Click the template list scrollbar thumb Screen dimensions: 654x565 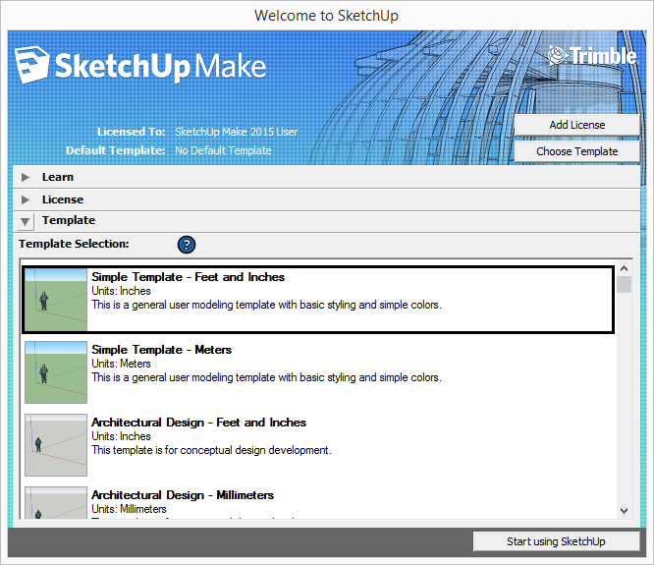(x=624, y=285)
